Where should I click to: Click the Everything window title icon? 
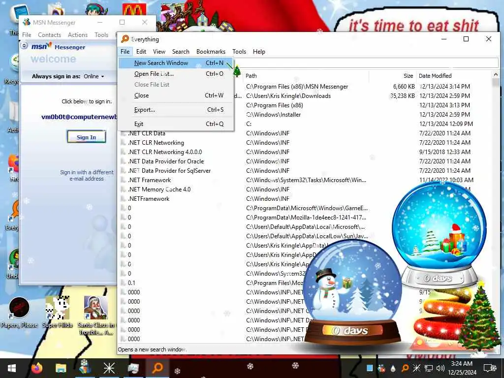pyautogui.click(x=125, y=39)
